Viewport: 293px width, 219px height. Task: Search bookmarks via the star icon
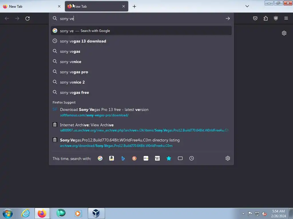click(169, 158)
